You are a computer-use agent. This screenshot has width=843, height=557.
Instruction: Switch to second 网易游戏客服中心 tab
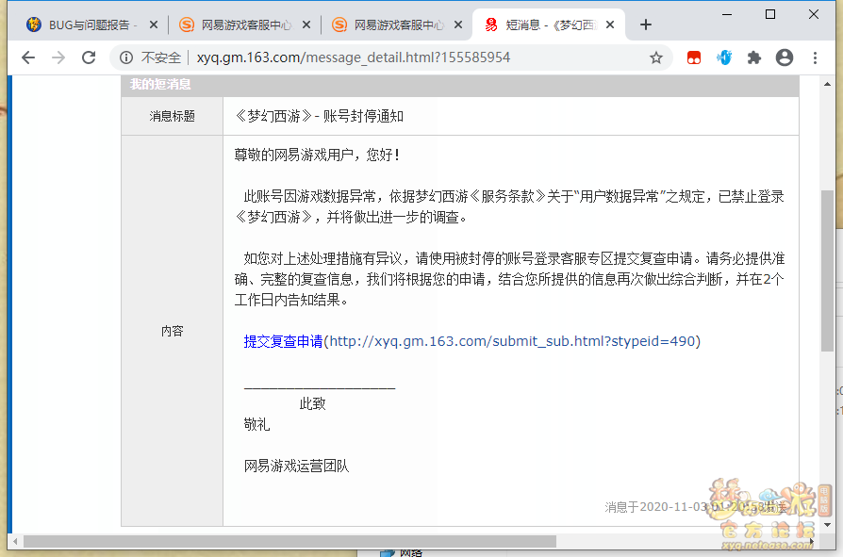[397, 25]
